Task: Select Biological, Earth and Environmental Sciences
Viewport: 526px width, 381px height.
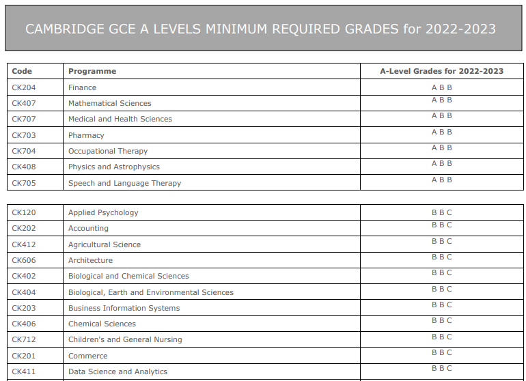Action: coord(151,292)
